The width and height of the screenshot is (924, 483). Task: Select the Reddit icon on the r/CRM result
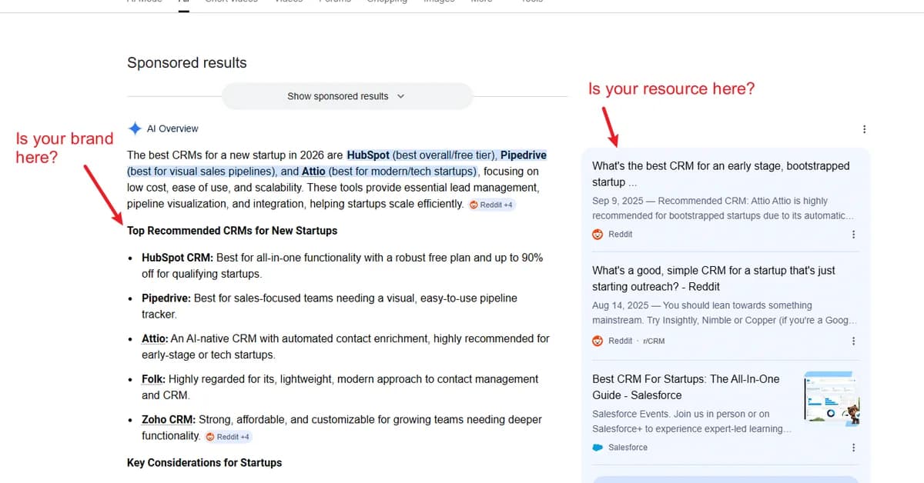[x=599, y=341]
